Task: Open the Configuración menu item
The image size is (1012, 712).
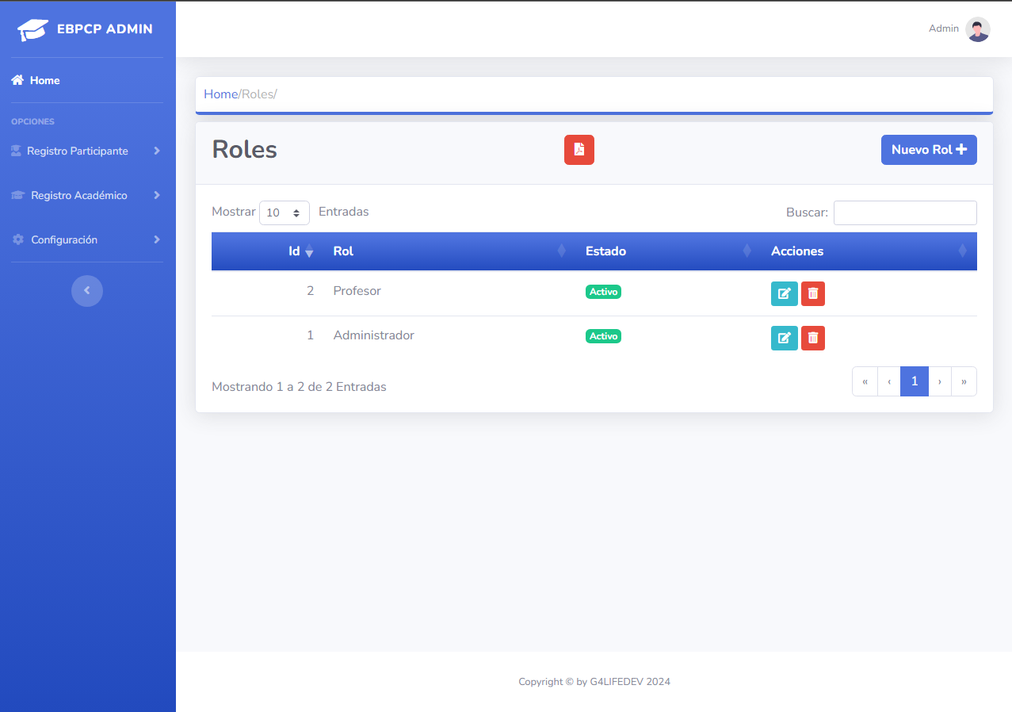Action: click(63, 239)
